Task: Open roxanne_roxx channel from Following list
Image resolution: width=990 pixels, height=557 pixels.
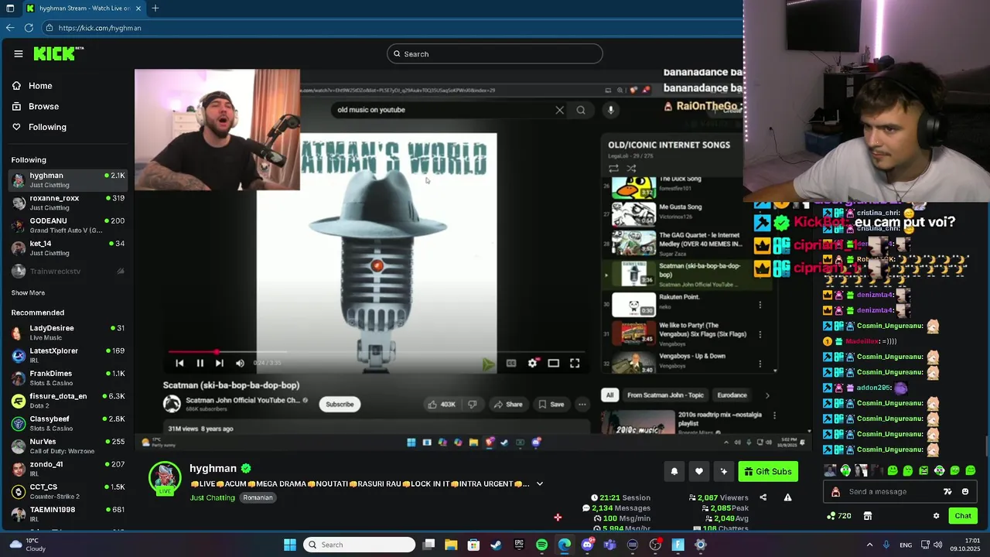Action: [68, 203]
